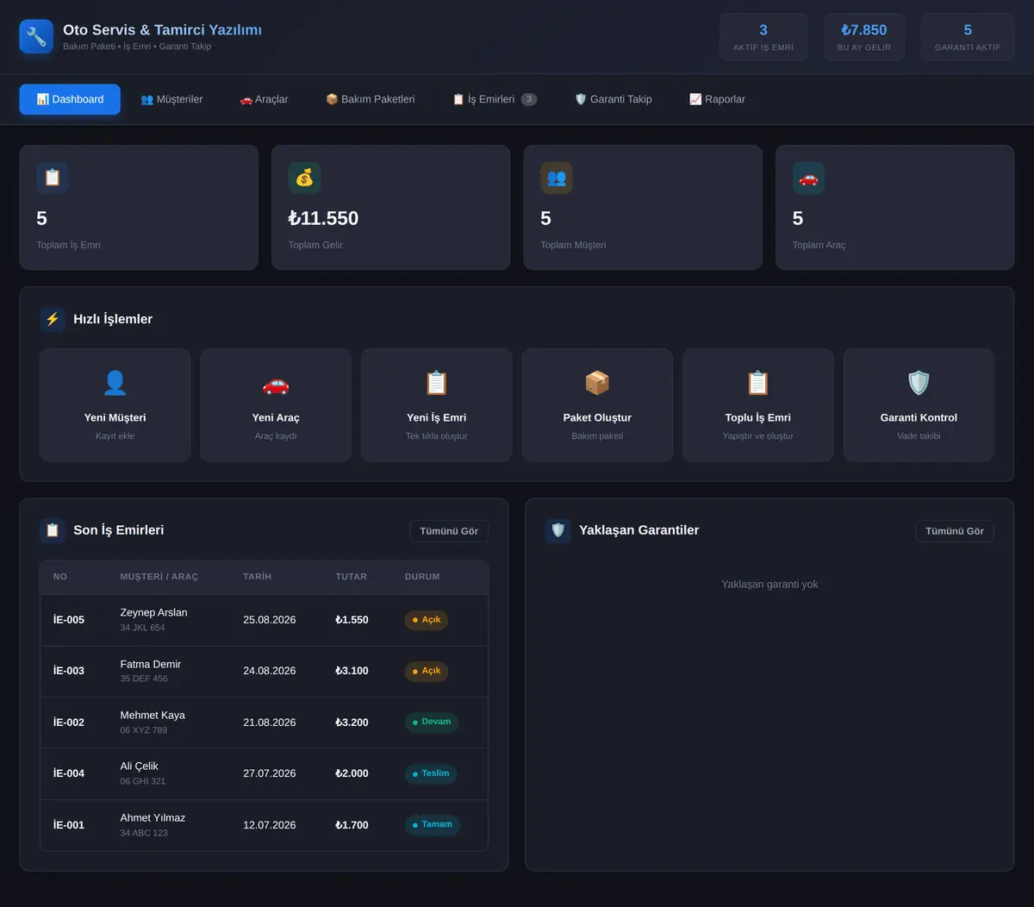
Task: Click the amount ₺1.700
Action: (352, 825)
